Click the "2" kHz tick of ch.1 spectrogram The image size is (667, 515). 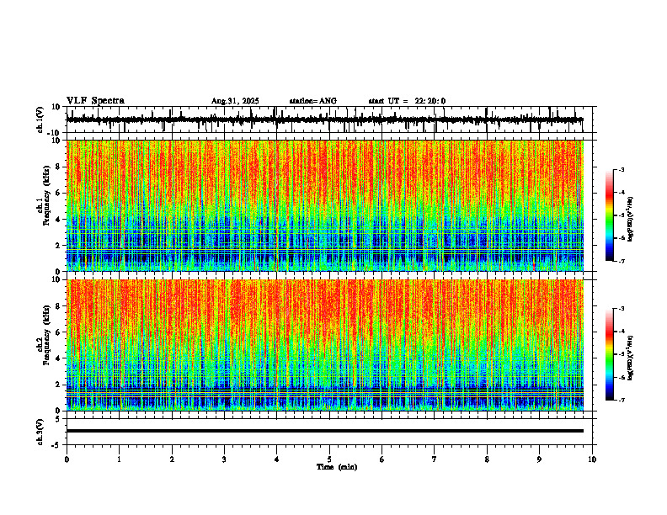(x=59, y=246)
